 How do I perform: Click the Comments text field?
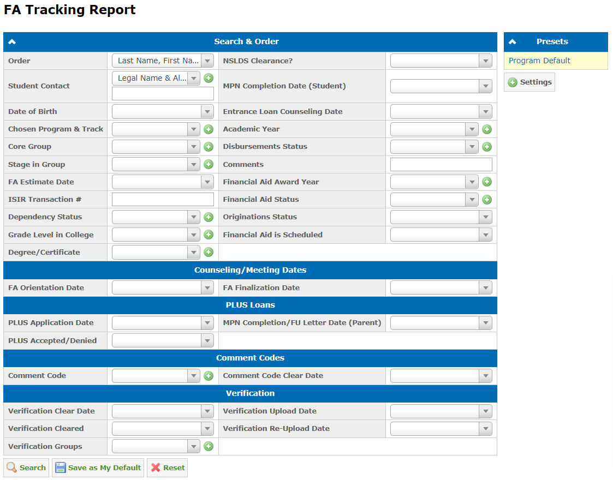click(441, 164)
